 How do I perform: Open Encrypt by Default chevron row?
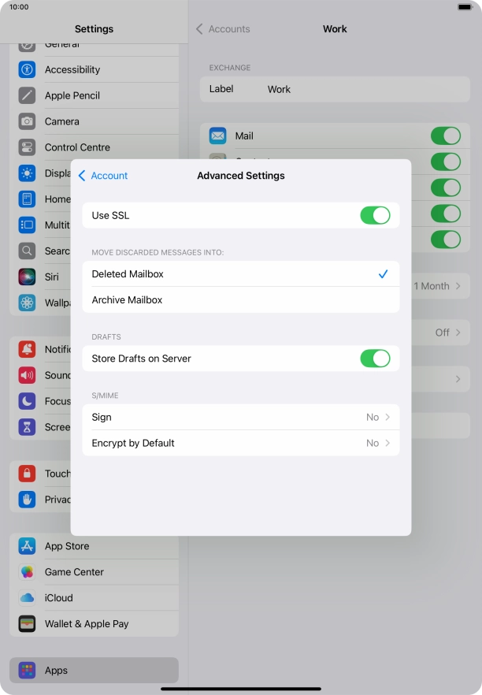click(x=240, y=443)
